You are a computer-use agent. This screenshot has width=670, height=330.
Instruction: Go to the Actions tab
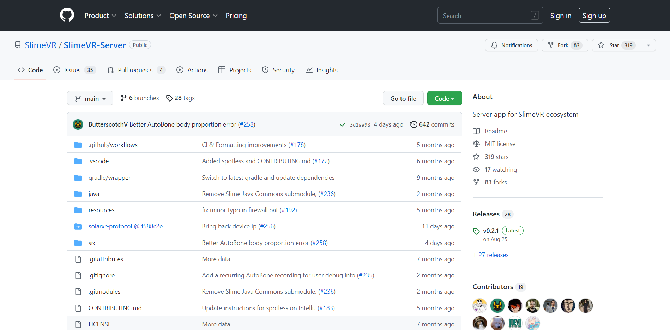(192, 70)
